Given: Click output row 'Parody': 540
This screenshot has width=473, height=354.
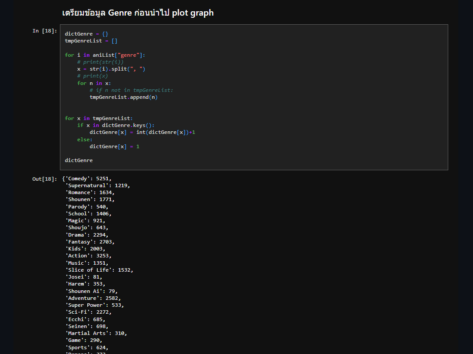Looking at the screenshot, I should coord(87,207).
